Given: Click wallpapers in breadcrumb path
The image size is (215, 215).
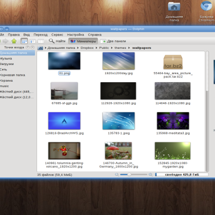Looking at the screenshot, I should click(141, 48).
